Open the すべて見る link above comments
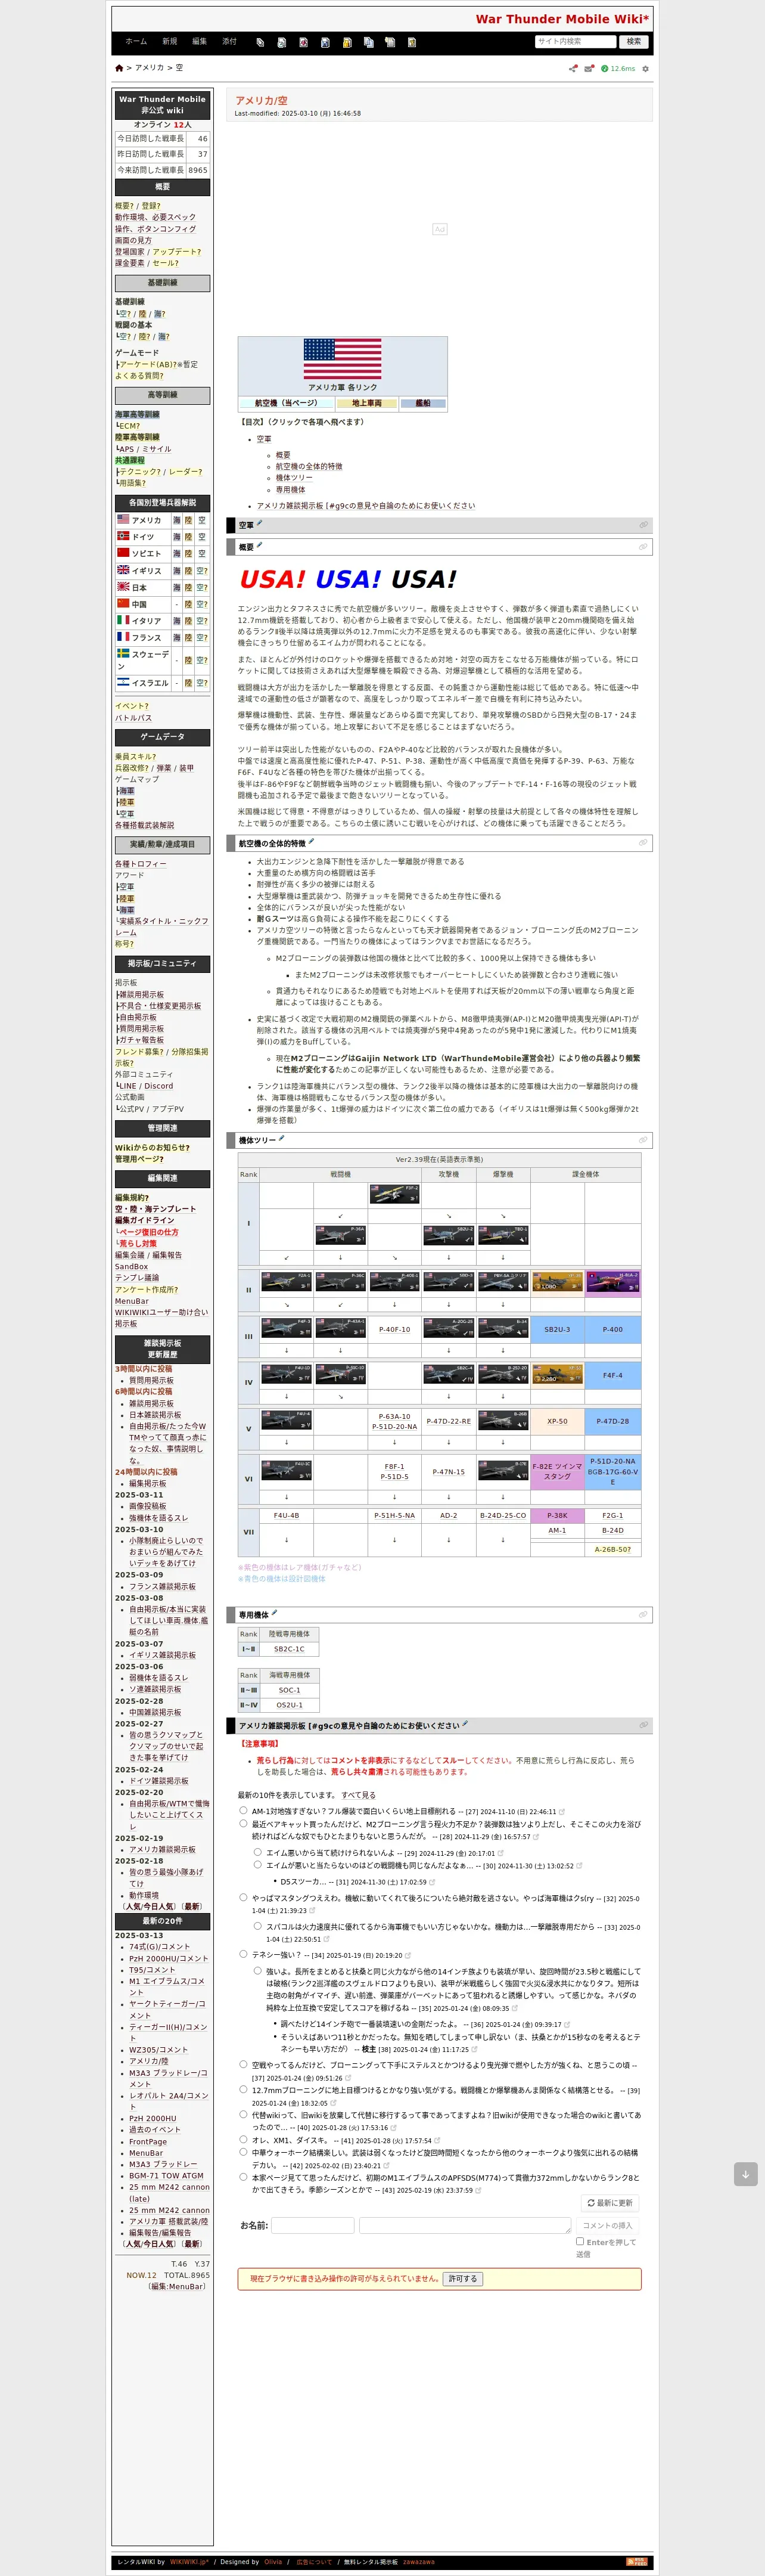 [x=358, y=1795]
